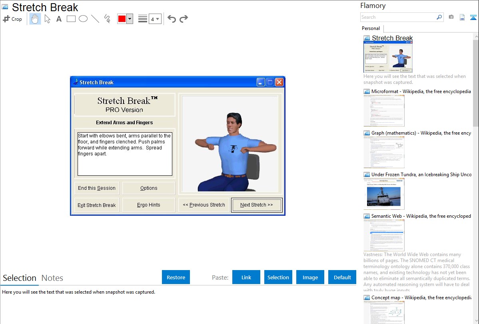Click the "Vastness: The World Wide Web" description text

(x=417, y=272)
